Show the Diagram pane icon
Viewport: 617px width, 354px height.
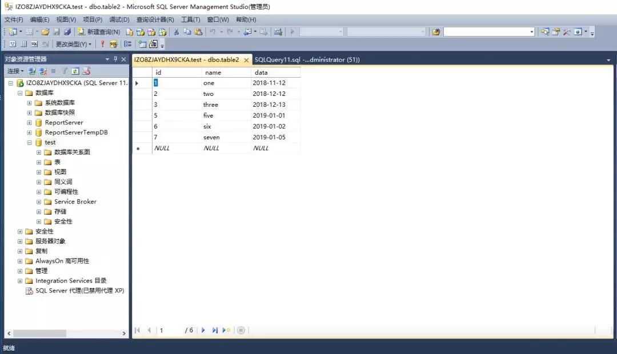pos(13,44)
